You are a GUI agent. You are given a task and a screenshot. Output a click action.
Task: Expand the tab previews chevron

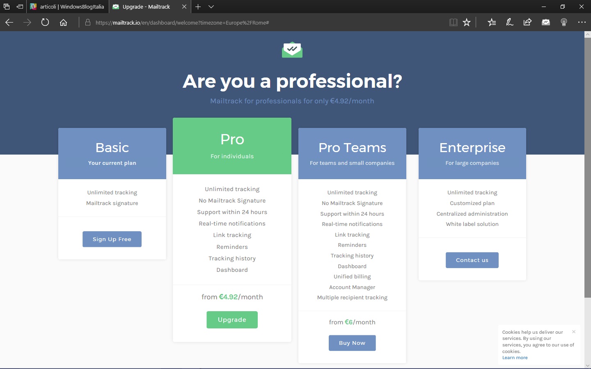coord(211,7)
